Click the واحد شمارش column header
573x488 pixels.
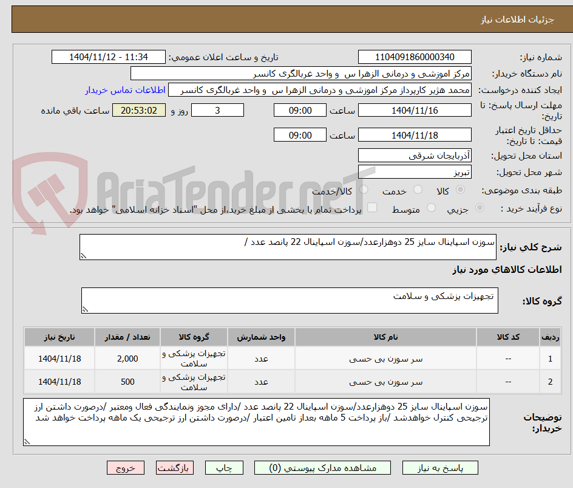click(x=261, y=337)
